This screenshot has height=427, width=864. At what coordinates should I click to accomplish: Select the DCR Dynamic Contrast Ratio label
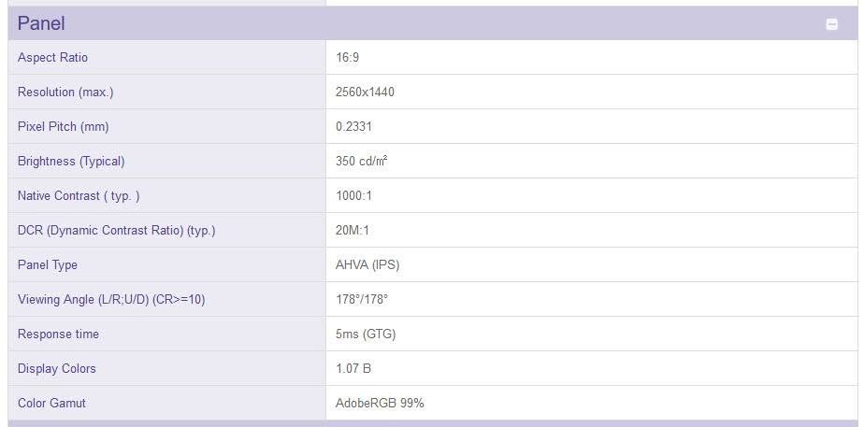[x=116, y=231]
